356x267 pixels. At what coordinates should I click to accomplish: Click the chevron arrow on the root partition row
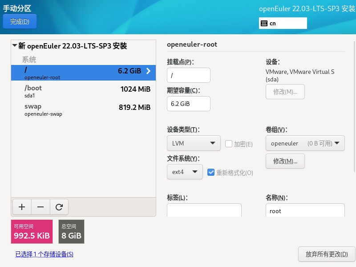point(148,71)
